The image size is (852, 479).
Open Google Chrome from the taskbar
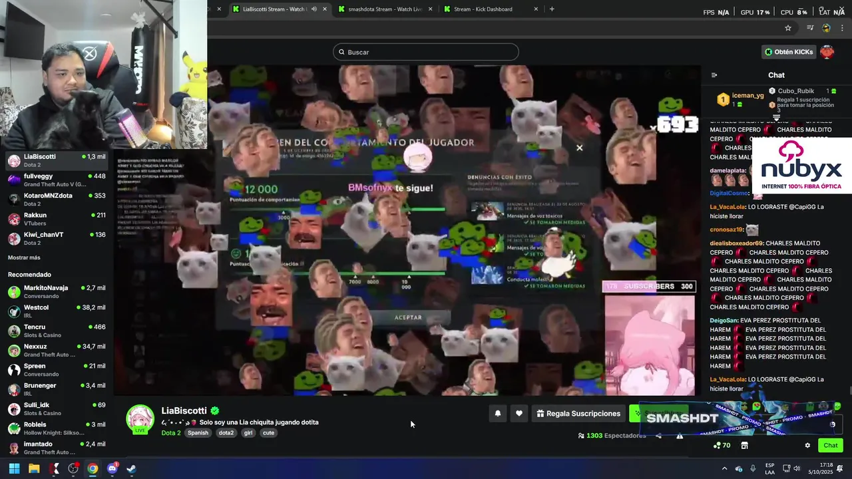coord(93,468)
